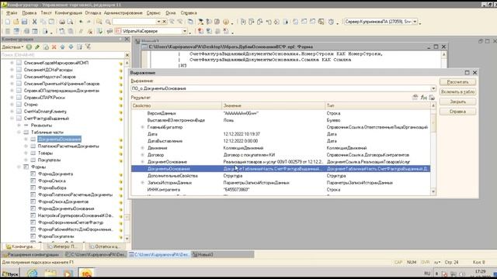Image resolution: width=497 pixels, height=279 pixels.
Task: Click the RU language indicator in the tray
Action: point(427,274)
